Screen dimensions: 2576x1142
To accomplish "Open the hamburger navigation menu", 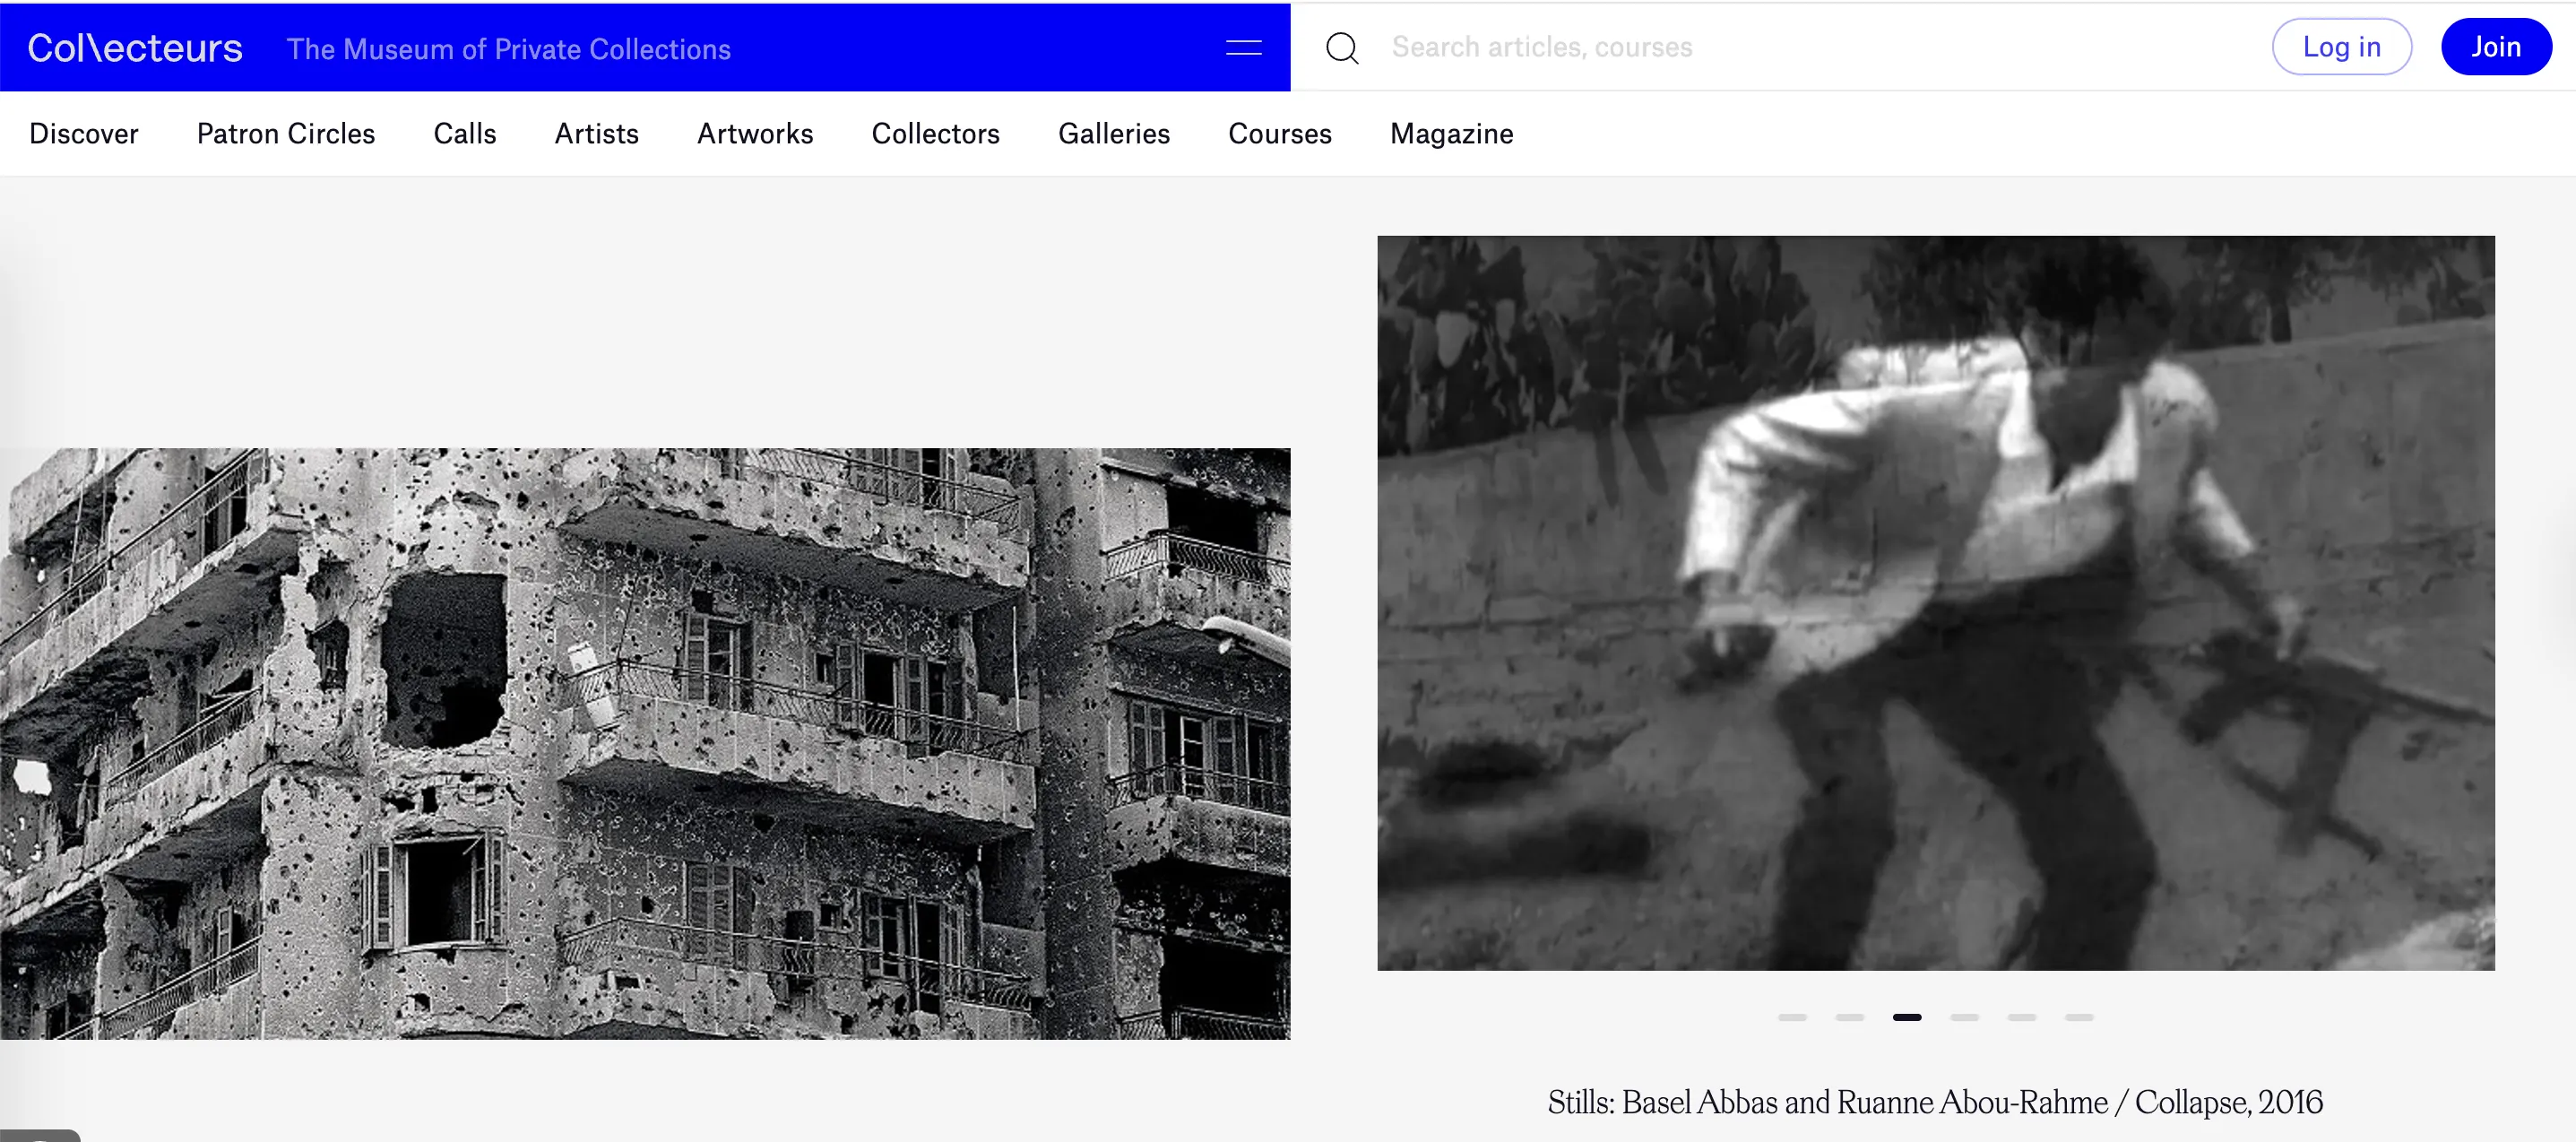I will pos(1243,47).
